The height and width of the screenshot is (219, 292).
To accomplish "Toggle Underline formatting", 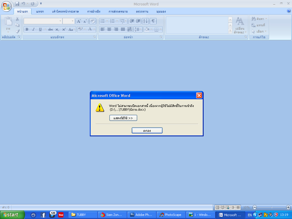I will pyautogui.click(x=40, y=29).
